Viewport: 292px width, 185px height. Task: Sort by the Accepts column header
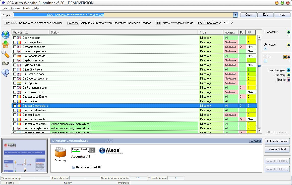pyautogui.click(x=230, y=32)
